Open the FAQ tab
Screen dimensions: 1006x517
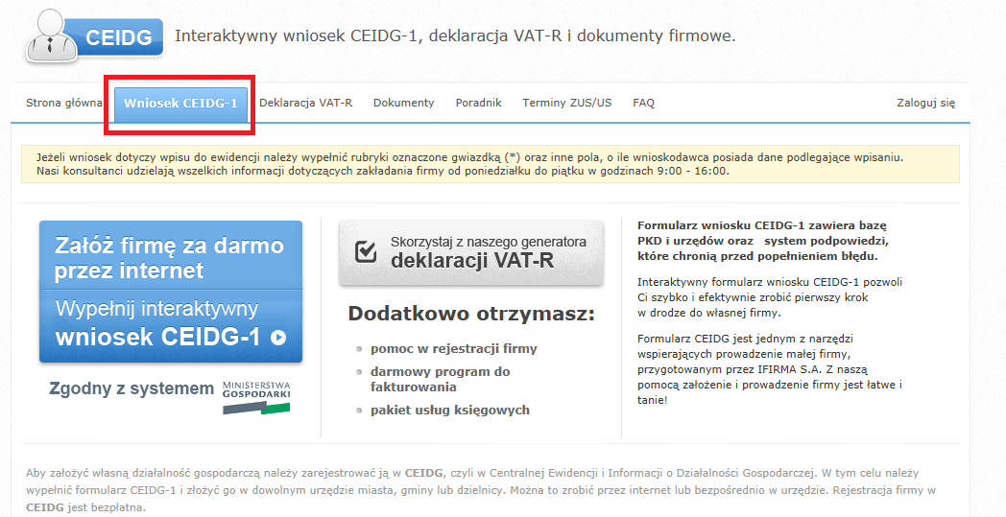[x=643, y=103]
